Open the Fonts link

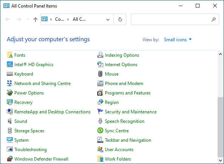click(x=20, y=55)
